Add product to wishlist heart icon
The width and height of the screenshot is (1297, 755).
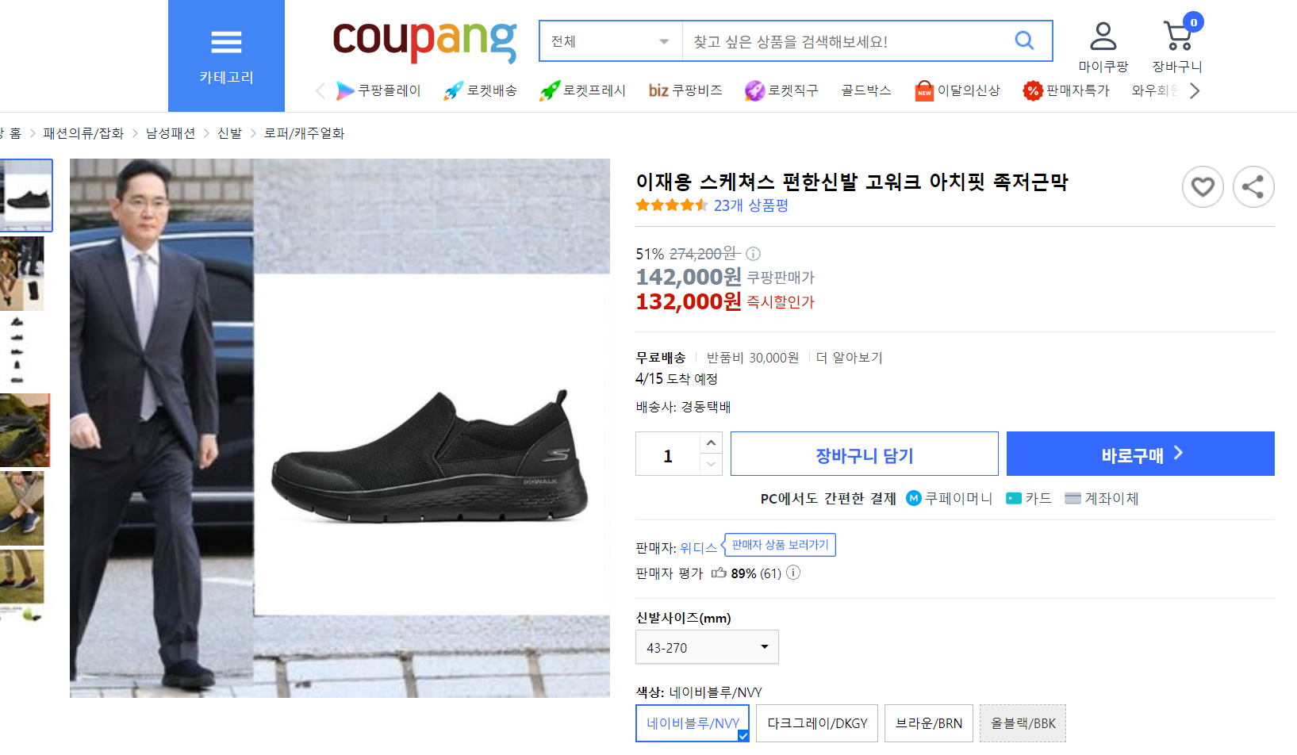(1203, 186)
